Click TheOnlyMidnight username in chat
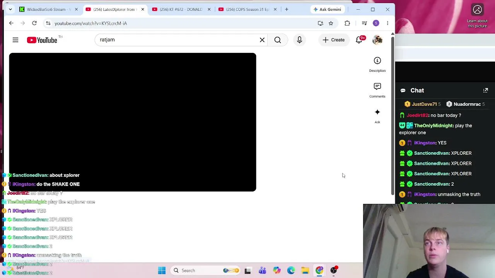Screen dimensions: 495x278 pos(434,125)
